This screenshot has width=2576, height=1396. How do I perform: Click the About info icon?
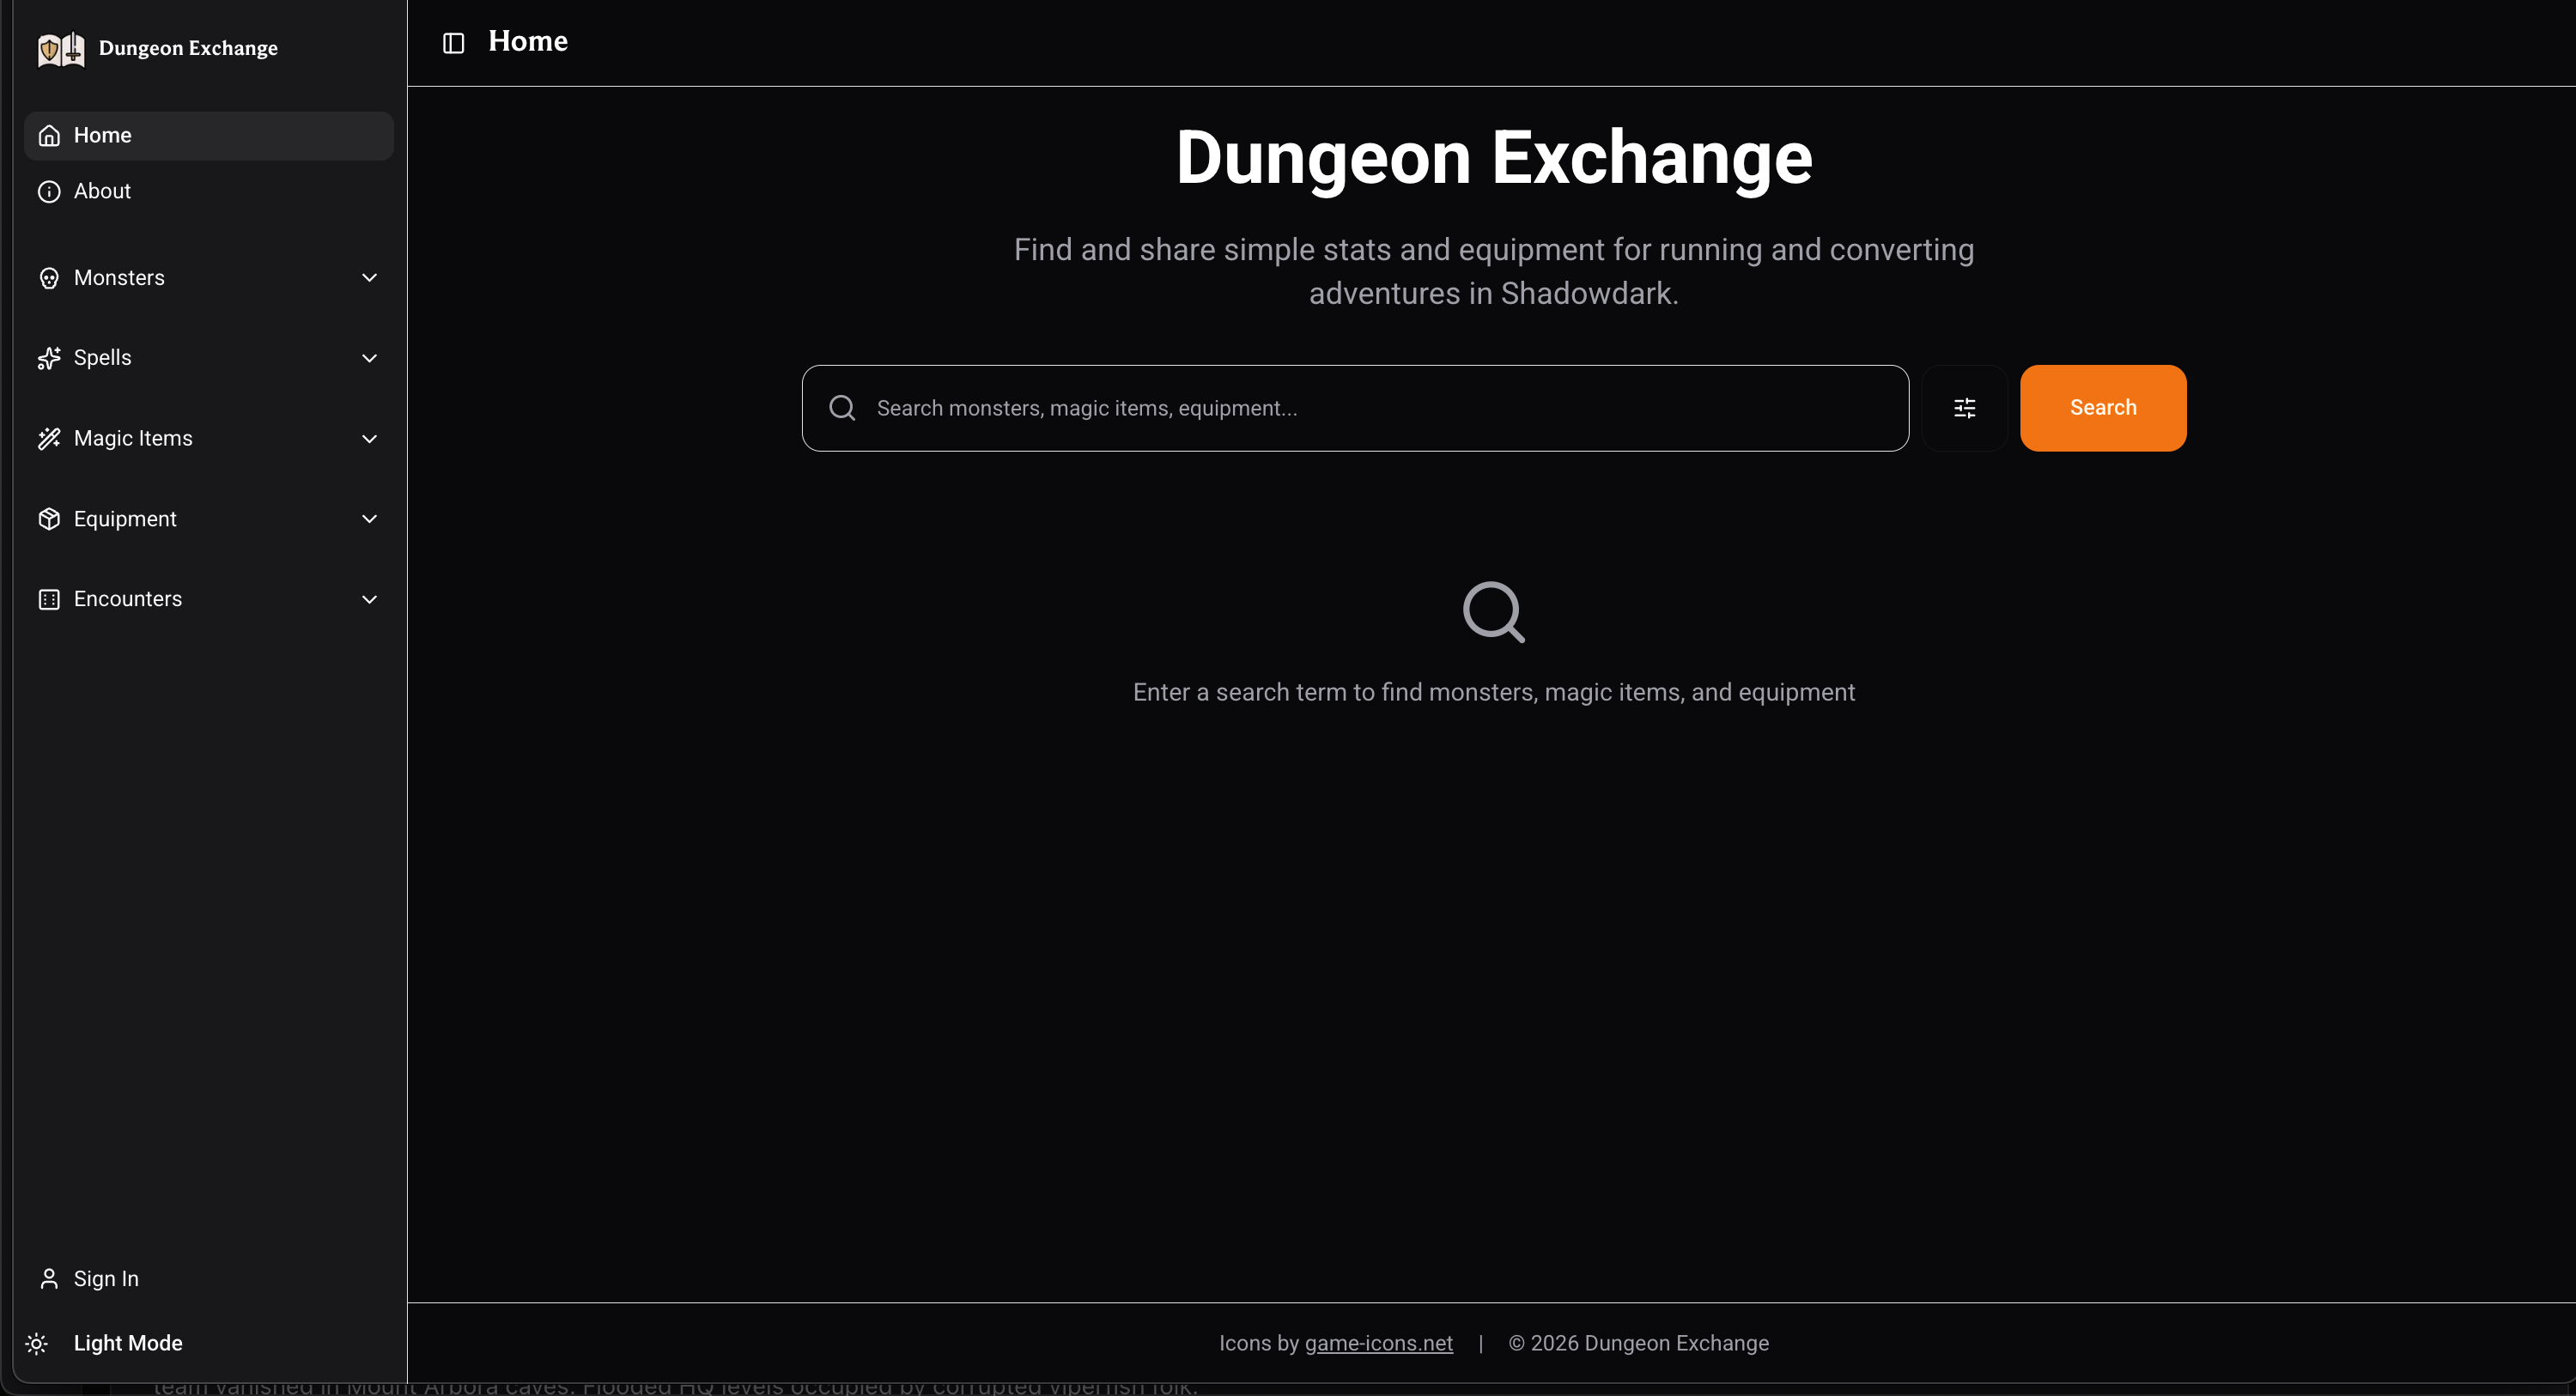pyautogui.click(x=49, y=191)
